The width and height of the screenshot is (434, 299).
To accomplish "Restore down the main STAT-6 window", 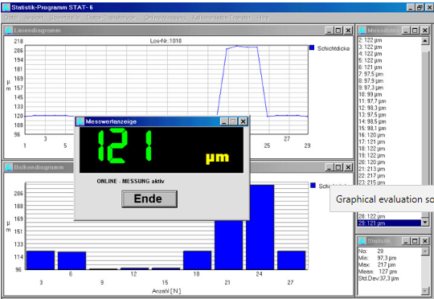I will [420, 7].
